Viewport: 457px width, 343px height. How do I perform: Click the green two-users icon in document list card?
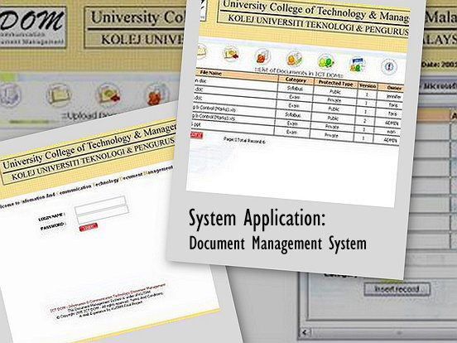325,62
